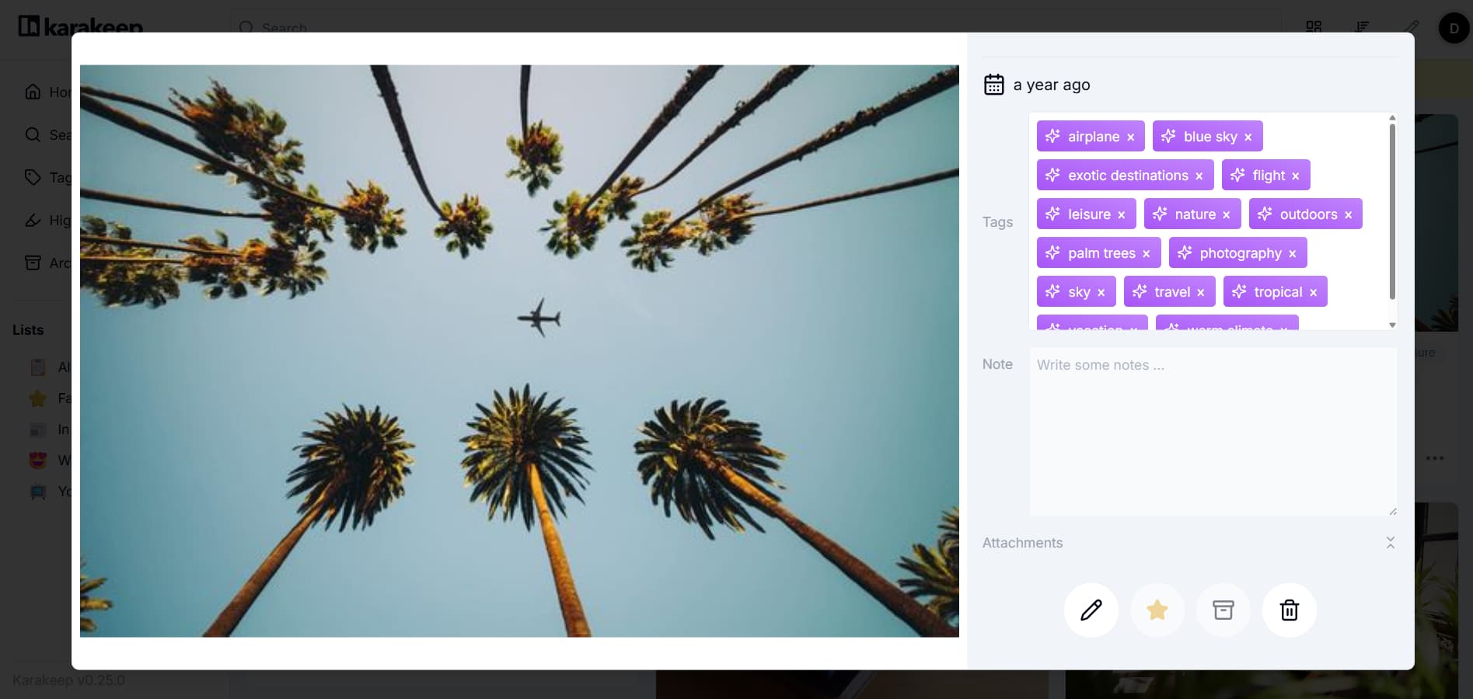Remove the nature tag
This screenshot has width=1473, height=699.
[x=1226, y=214]
